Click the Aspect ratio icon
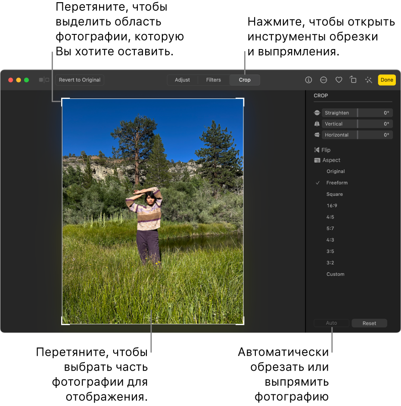This screenshot has height=406, width=401. point(317,160)
